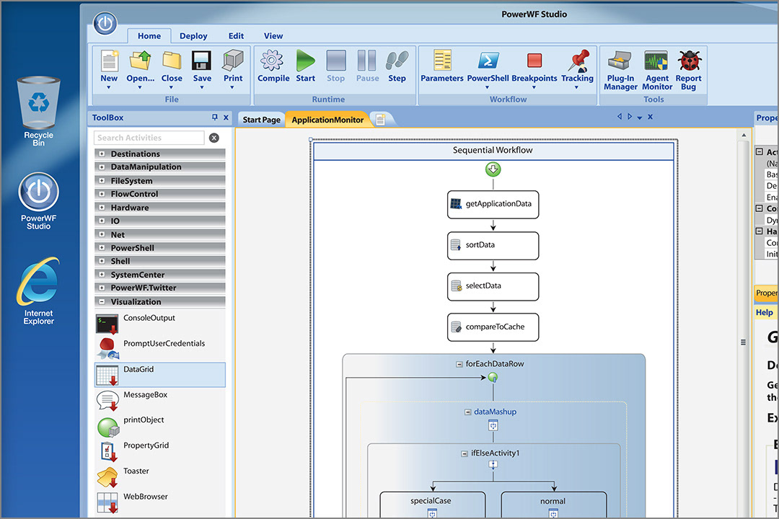Click the PowerWF application orb button
The width and height of the screenshot is (779, 519).
pos(105,23)
